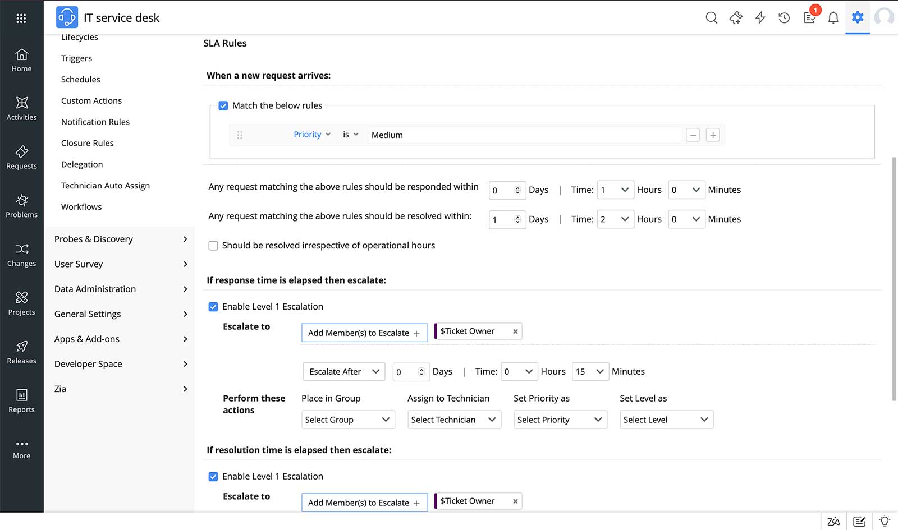Screen dimensions: 898x530
Task: Click the lightbulb ideas icon at bottom right
Action: click(885, 520)
